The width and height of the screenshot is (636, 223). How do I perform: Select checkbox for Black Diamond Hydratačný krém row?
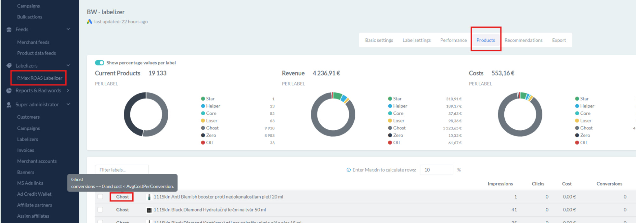(100, 210)
